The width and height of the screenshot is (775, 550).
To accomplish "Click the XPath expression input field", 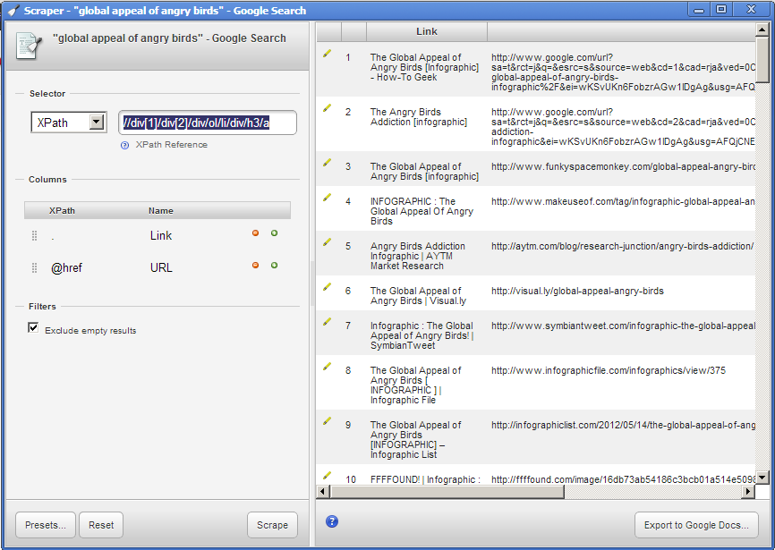I will click(x=208, y=123).
